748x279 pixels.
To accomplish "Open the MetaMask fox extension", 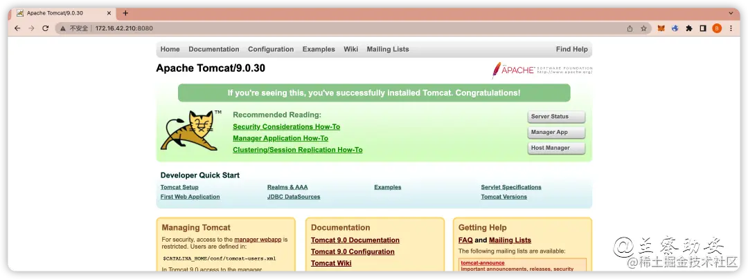I will (661, 28).
